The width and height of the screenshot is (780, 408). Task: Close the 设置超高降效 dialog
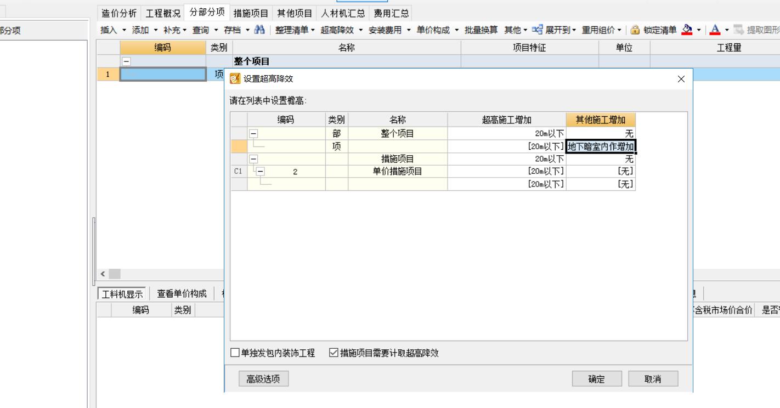click(x=681, y=79)
